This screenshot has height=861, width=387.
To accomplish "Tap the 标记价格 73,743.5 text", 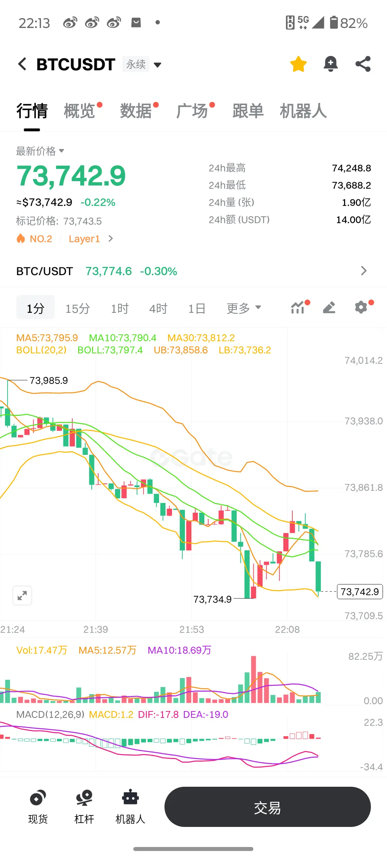I will pos(59,221).
